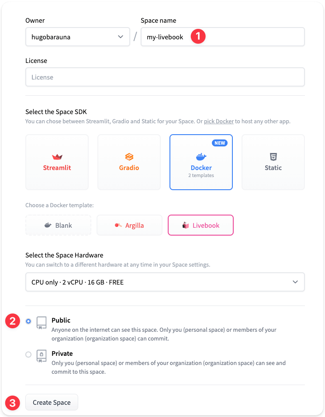The width and height of the screenshot is (325, 417).
Task: Click the NEW badge on Docker card
Action: [219, 143]
